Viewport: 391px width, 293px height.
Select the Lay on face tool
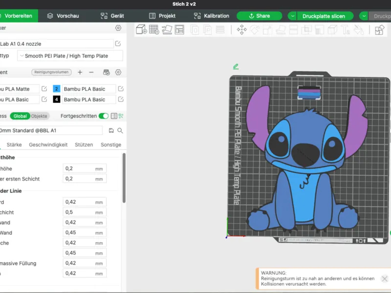point(281,30)
